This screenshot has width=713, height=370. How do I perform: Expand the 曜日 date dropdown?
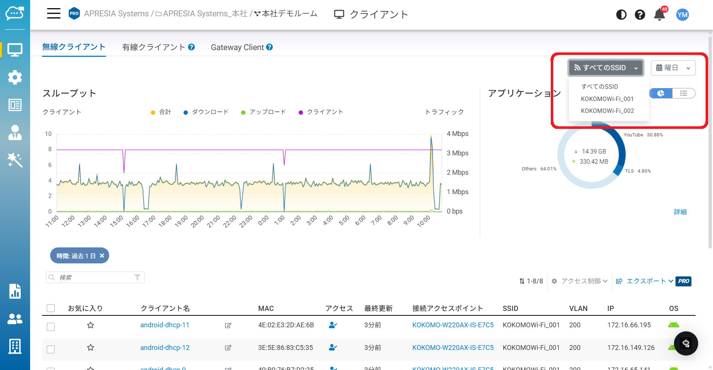673,68
